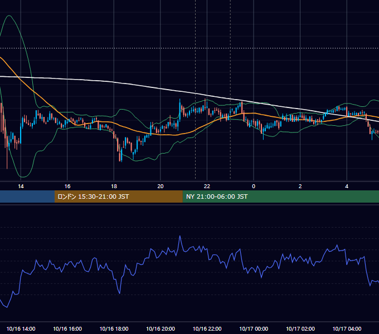
Task: Click the 10/16 22:00 time label
Action: tap(207, 328)
